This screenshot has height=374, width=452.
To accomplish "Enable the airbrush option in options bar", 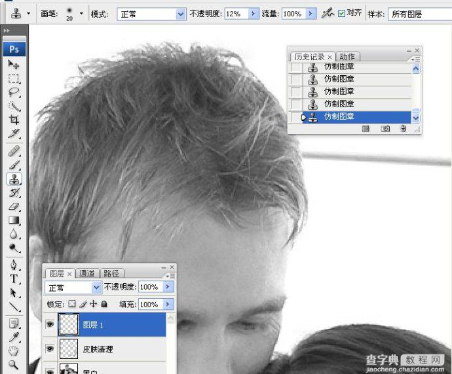I will click(327, 13).
